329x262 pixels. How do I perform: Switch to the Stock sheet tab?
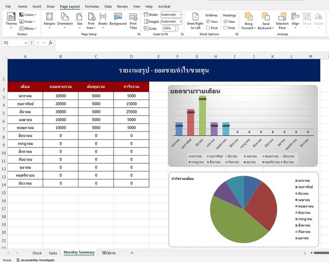[x=37, y=253]
